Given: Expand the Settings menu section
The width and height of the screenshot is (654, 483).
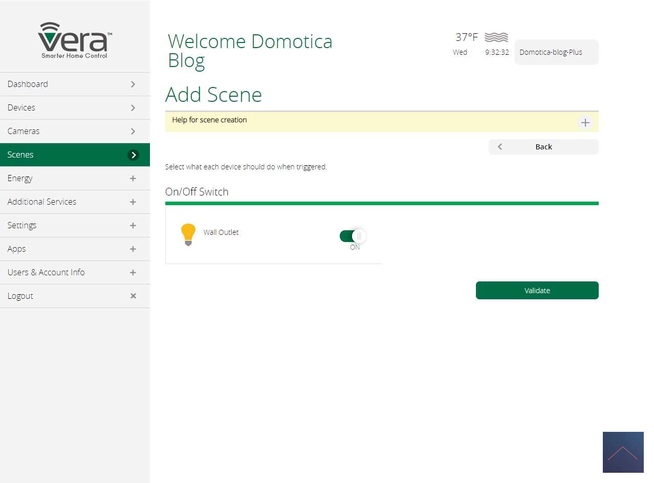Looking at the screenshot, I should click(x=133, y=226).
